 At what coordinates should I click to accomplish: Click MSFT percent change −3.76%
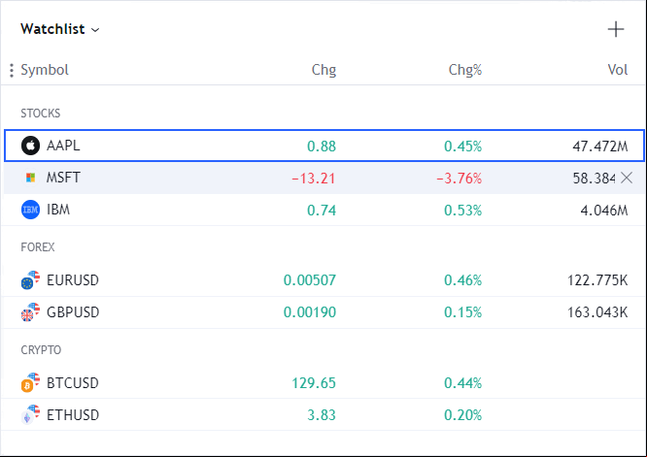(459, 179)
